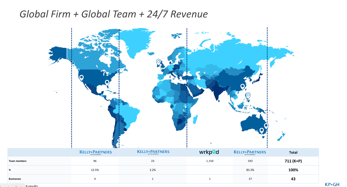Click the Businesses value 1 below 3.2%

click(153, 179)
